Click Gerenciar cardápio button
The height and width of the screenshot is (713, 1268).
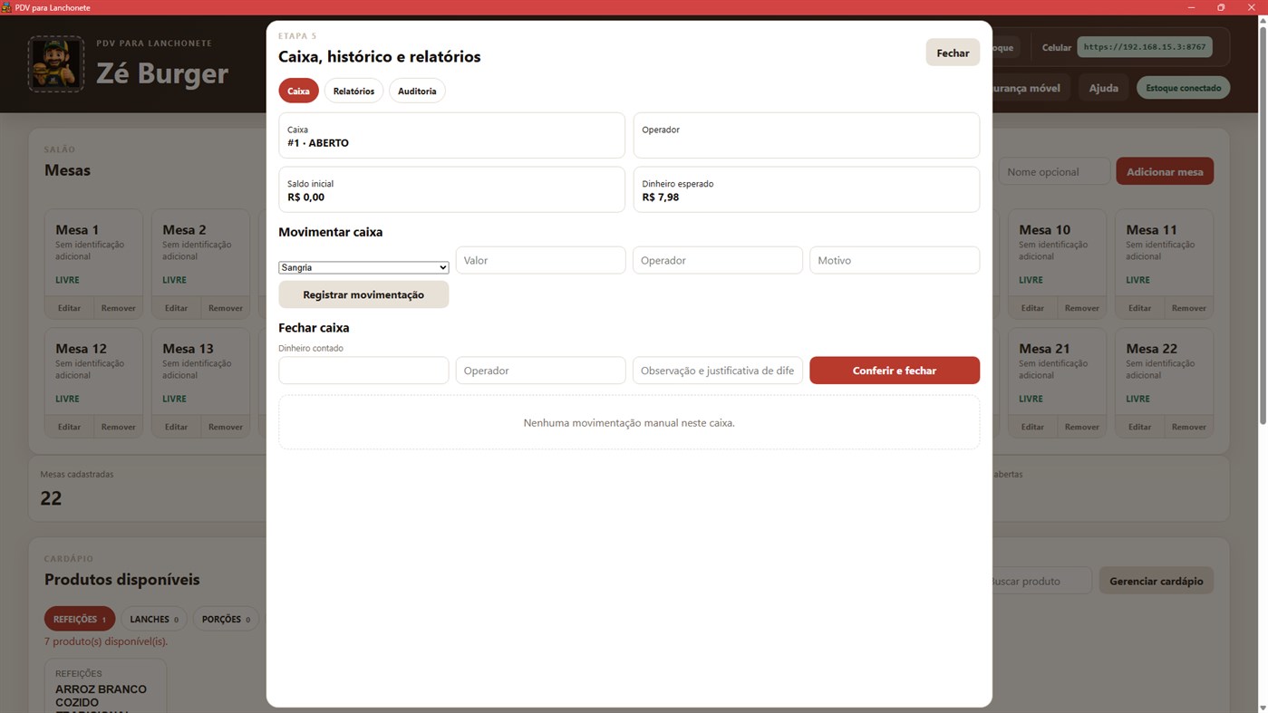click(x=1156, y=581)
